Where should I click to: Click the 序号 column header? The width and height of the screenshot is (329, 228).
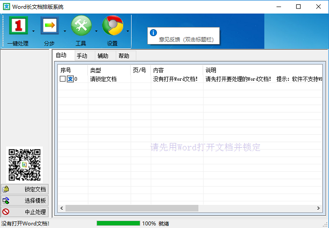pos(73,70)
